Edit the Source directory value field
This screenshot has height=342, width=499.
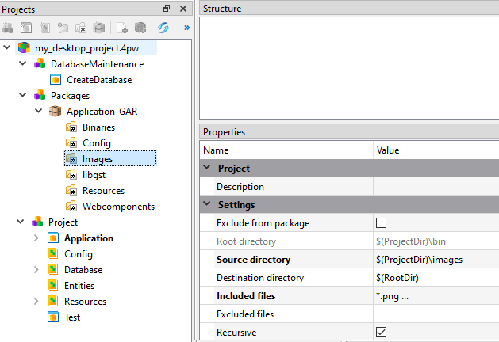[x=435, y=260]
